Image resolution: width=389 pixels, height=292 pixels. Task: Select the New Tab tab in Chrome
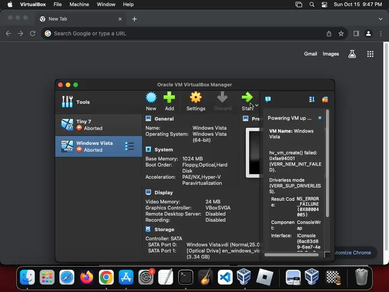pos(80,19)
